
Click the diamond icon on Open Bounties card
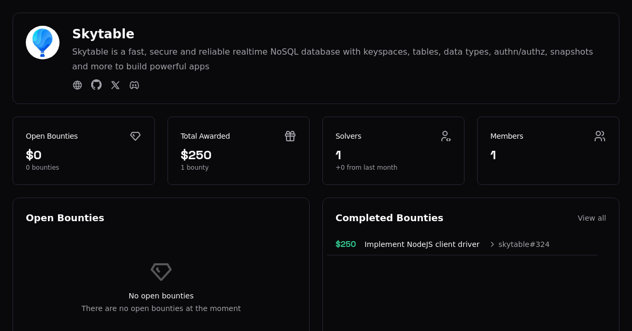pos(135,136)
